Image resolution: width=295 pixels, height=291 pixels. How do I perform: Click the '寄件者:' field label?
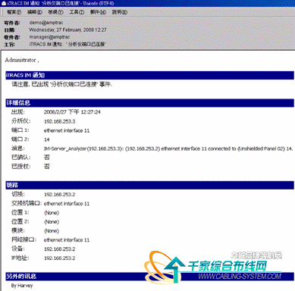(x=12, y=23)
